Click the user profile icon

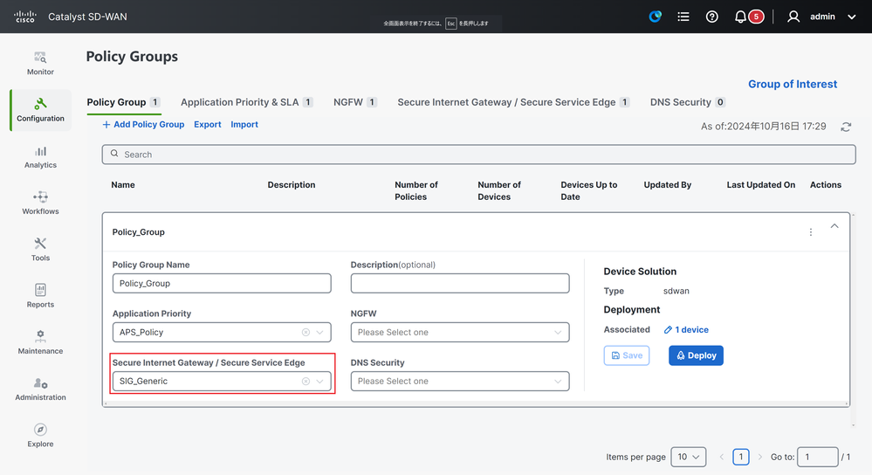click(793, 17)
